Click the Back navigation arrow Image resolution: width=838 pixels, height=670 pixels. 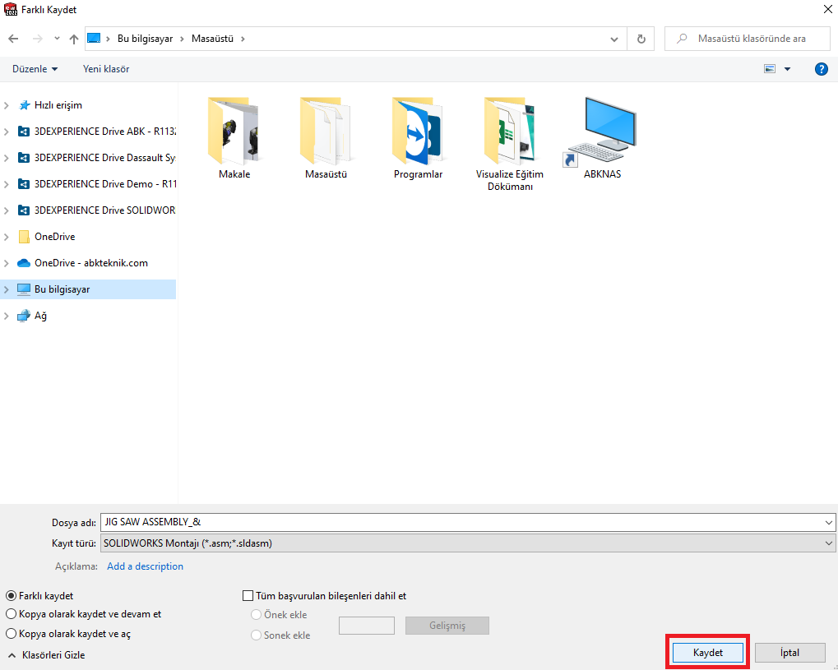coord(13,39)
